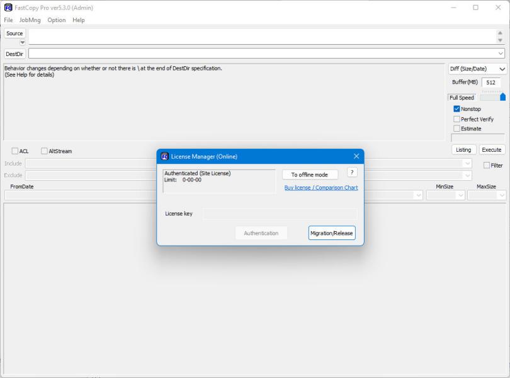Enable the Filter checkbox
This screenshot has height=378, width=510.
pos(487,166)
